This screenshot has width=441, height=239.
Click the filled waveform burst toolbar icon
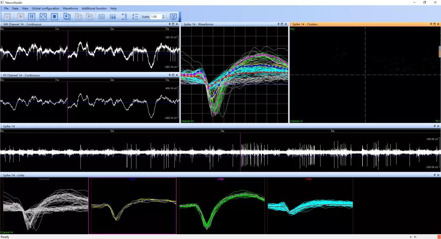point(113,17)
